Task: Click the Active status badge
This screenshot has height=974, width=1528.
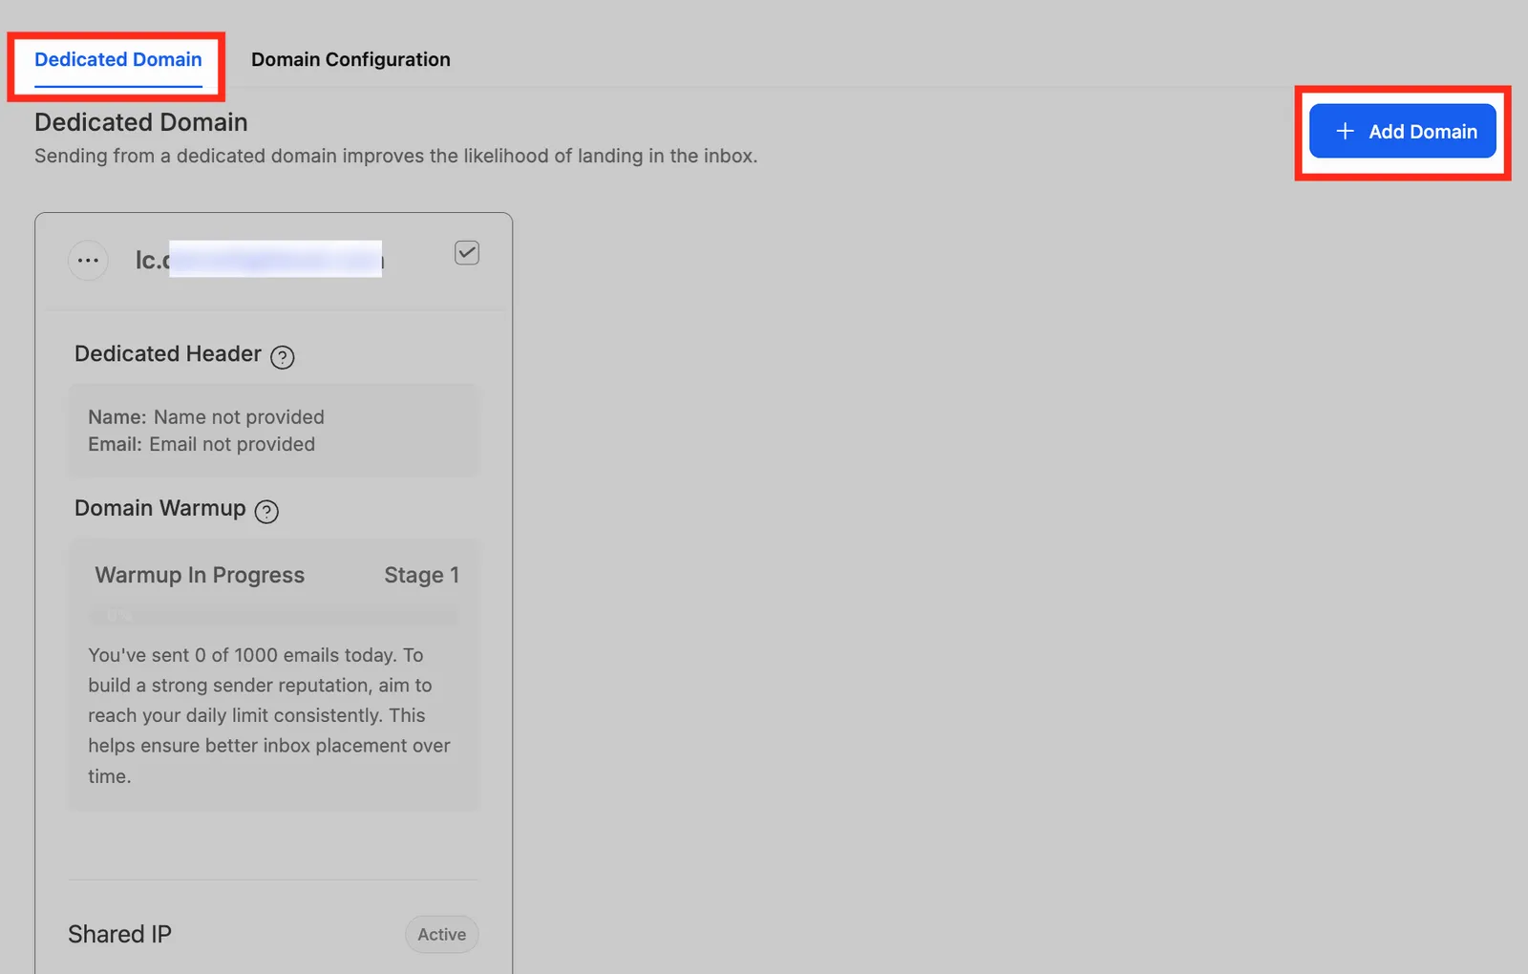Action: tap(441, 934)
